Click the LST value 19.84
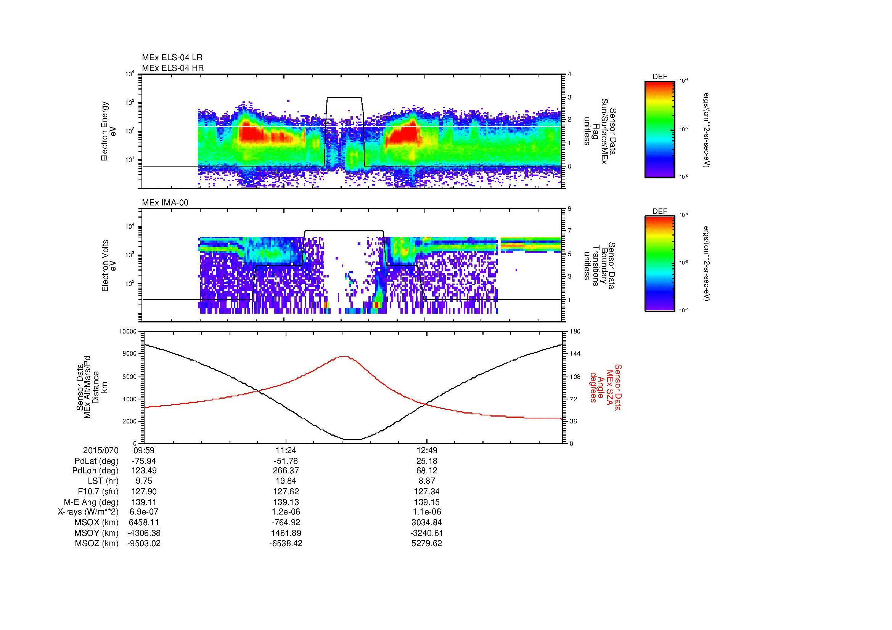892x630 pixels. pos(286,481)
